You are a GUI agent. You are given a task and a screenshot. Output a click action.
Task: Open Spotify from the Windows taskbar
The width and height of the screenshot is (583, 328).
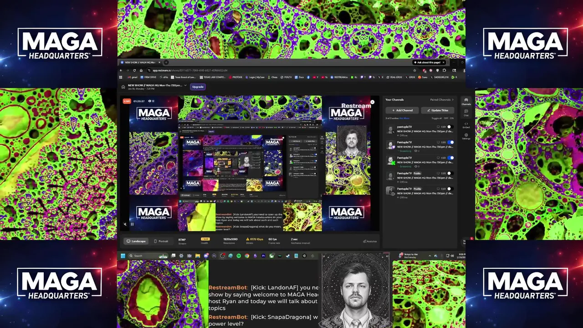point(239,256)
